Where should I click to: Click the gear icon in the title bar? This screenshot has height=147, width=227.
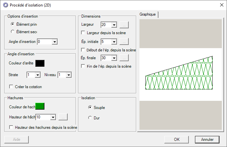coord(5,5)
